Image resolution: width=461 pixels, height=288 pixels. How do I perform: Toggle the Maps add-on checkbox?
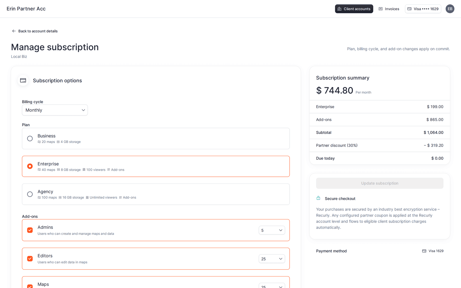[x=30, y=286]
